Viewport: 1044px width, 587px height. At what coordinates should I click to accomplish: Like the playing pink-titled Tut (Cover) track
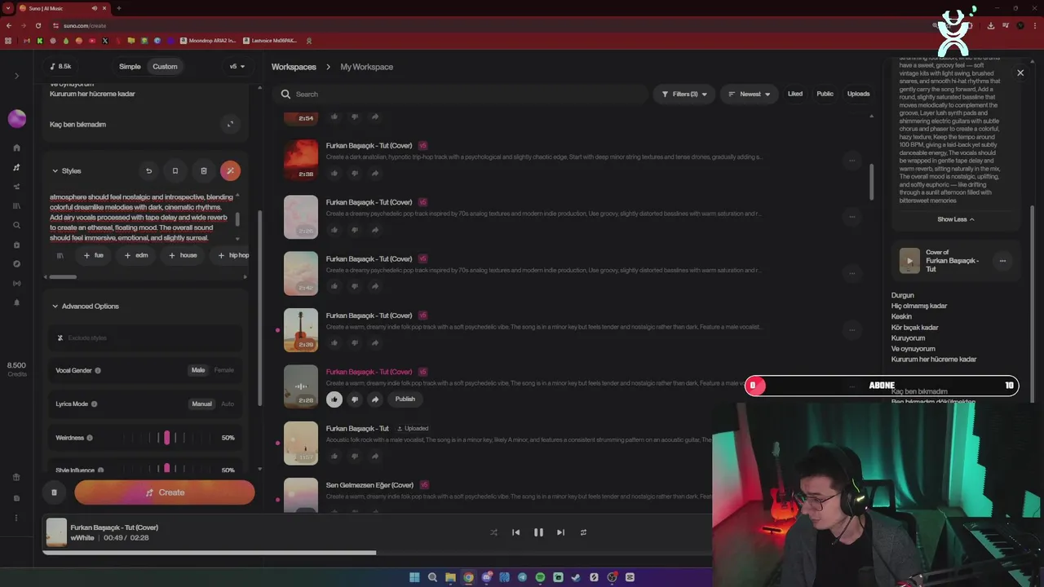[334, 399]
